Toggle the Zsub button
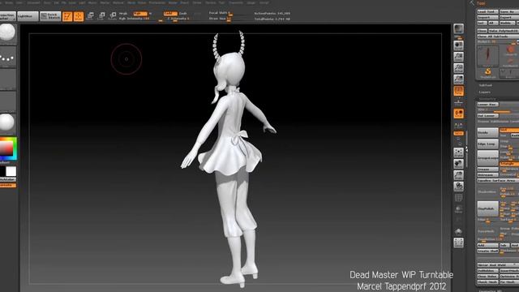 tap(183, 14)
